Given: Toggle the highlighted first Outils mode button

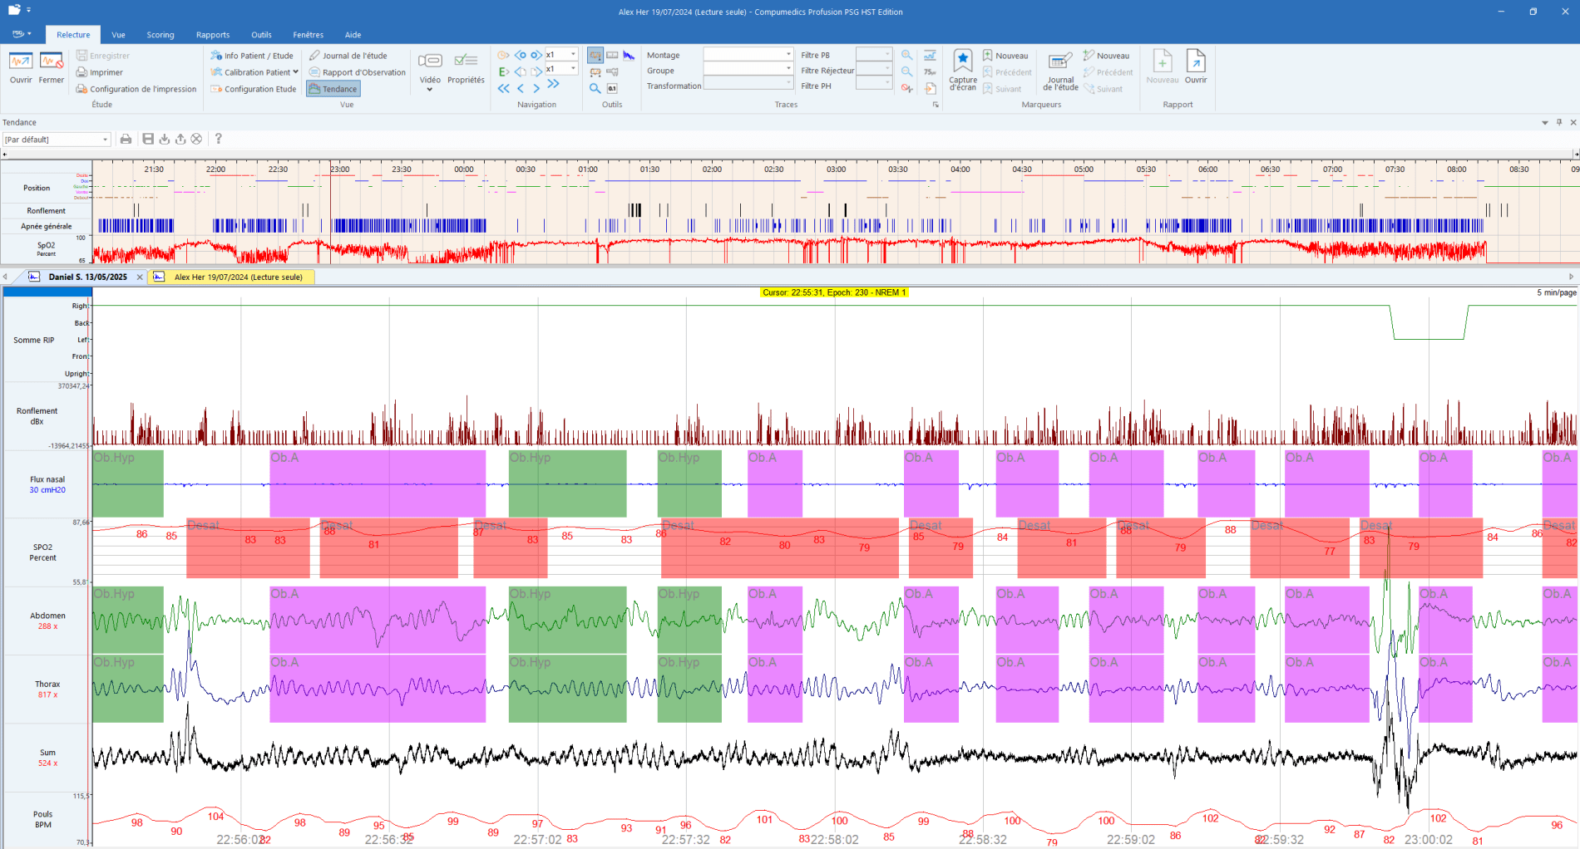Looking at the screenshot, I should [x=595, y=55].
